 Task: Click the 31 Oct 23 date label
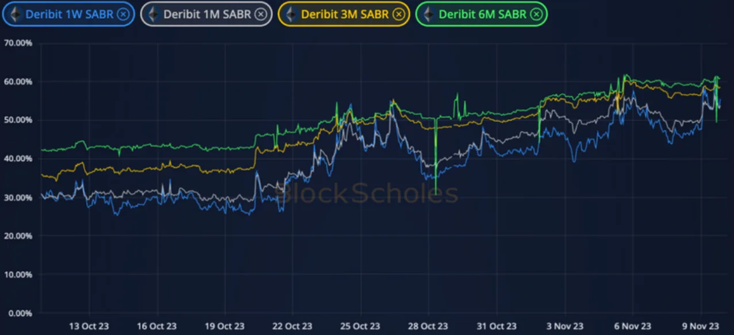click(496, 326)
